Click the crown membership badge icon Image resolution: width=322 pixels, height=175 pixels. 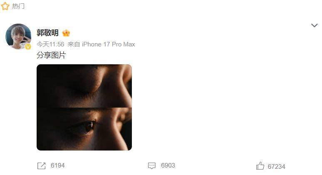point(66,33)
